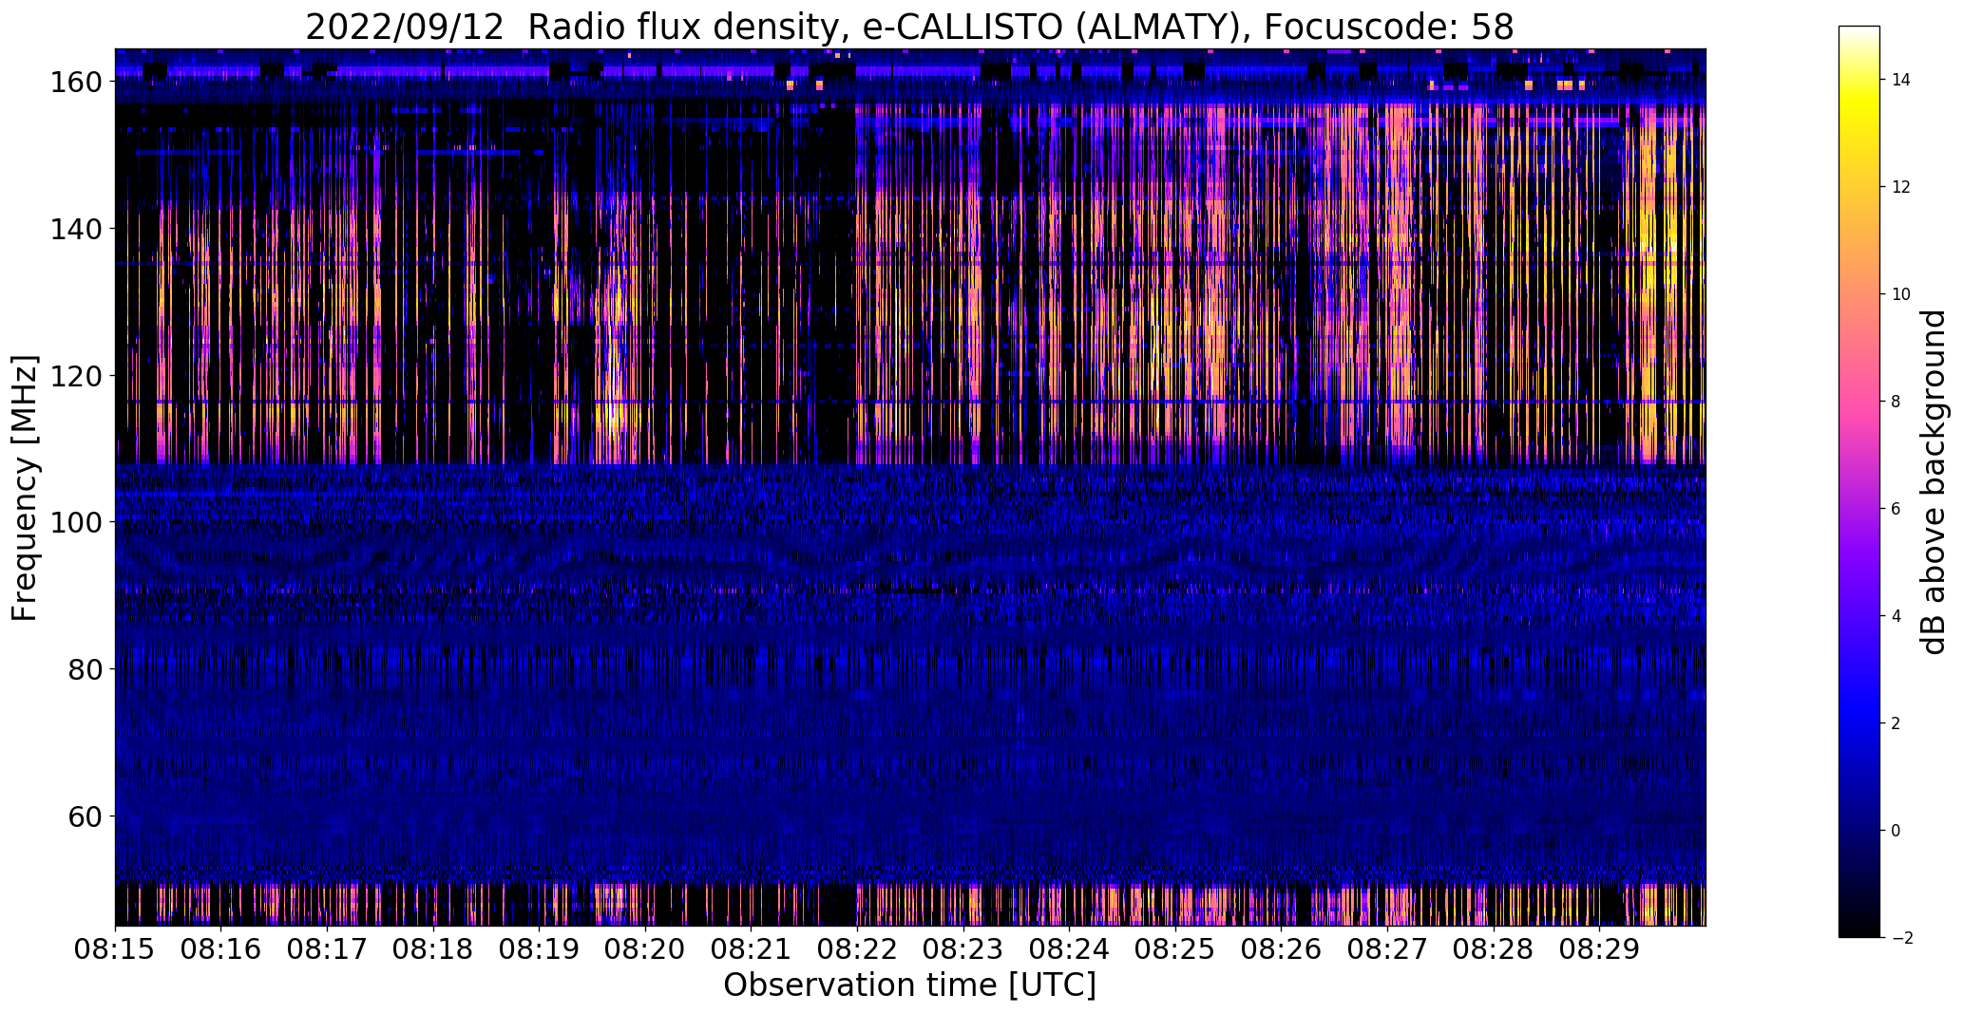Screen dimensions: 1963x1013
Task: Click the colorbar tick value 0
Action: [x=1896, y=831]
